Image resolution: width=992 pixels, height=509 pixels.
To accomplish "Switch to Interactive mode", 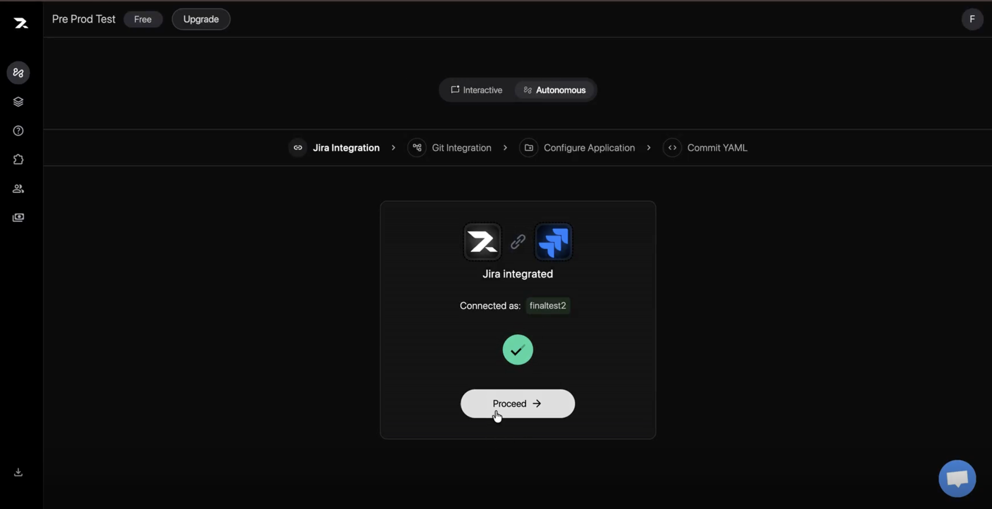I will pos(477,90).
